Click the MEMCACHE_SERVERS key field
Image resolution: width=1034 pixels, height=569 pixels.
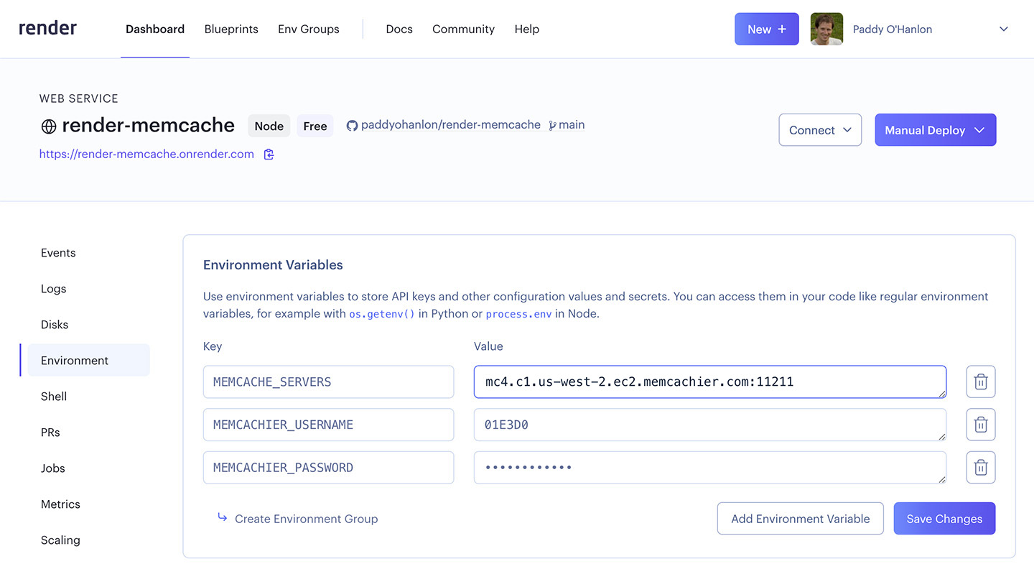(x=329, y=381)
